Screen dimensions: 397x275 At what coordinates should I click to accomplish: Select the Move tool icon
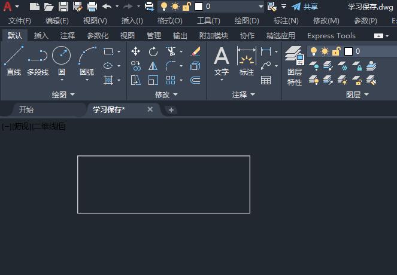136,51
